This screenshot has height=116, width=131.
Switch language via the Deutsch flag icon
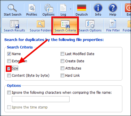[82, 8]
